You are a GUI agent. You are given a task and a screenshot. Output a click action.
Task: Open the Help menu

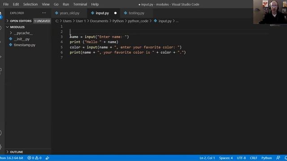pos(95,4)
